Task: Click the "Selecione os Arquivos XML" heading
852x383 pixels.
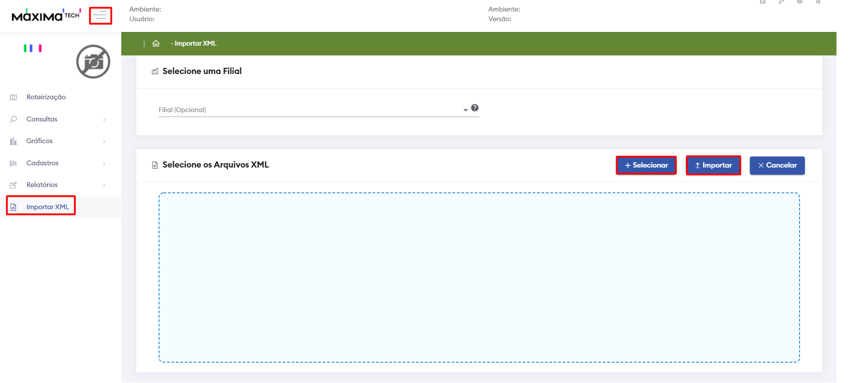Action: (x=216, y=165)
